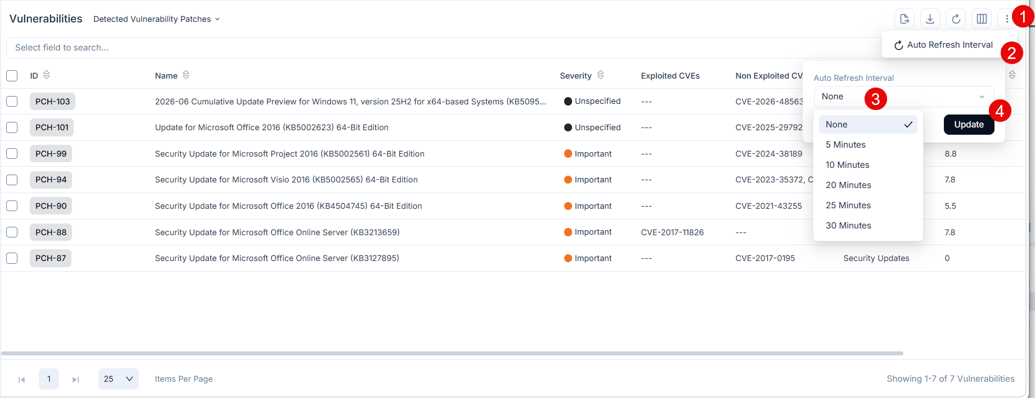Choose None in interval list

(x=868, y=125)
